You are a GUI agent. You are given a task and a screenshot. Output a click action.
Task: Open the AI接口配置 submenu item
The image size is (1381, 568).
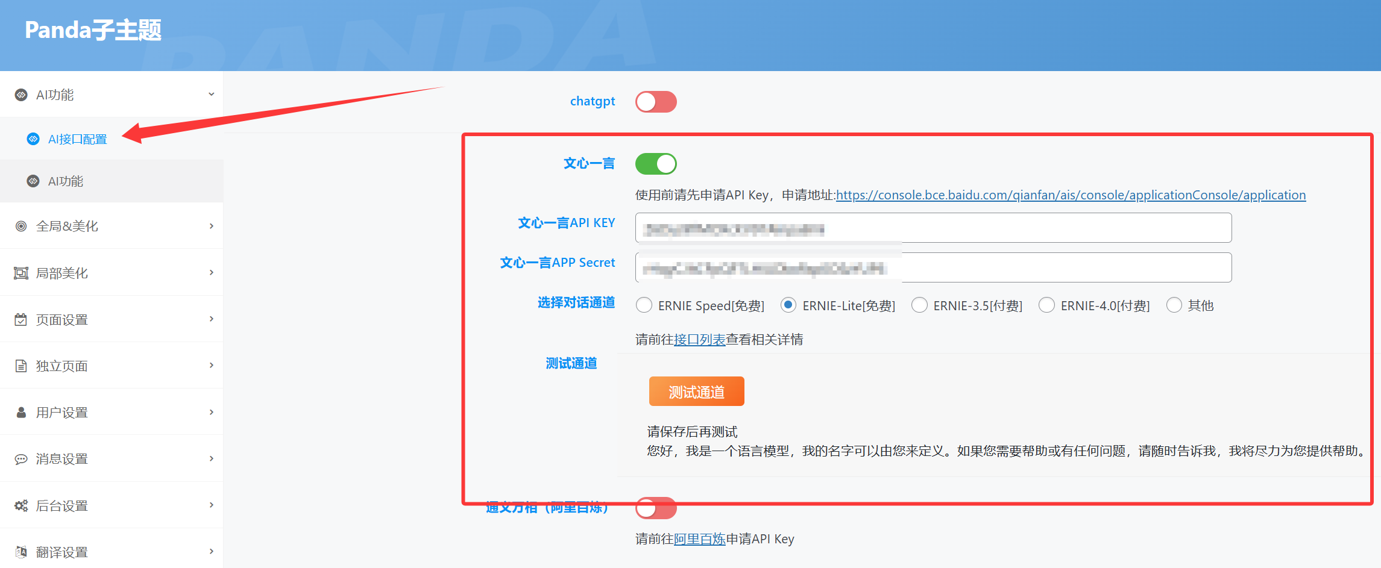click(112, 139)
